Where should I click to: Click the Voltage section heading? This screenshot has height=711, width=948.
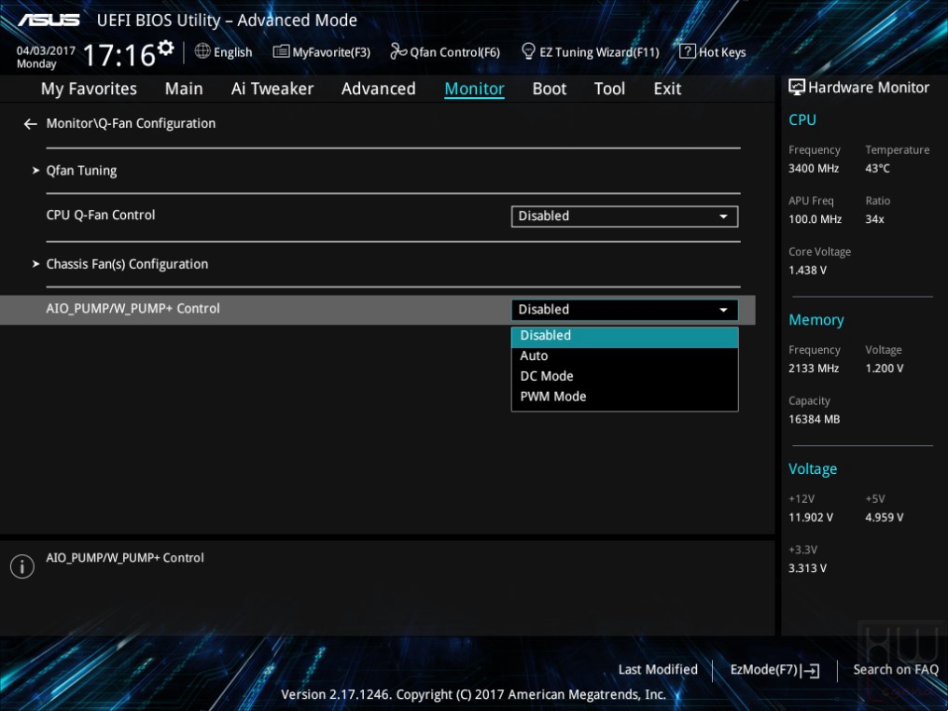pyautogui.click(x=813, y=469)
